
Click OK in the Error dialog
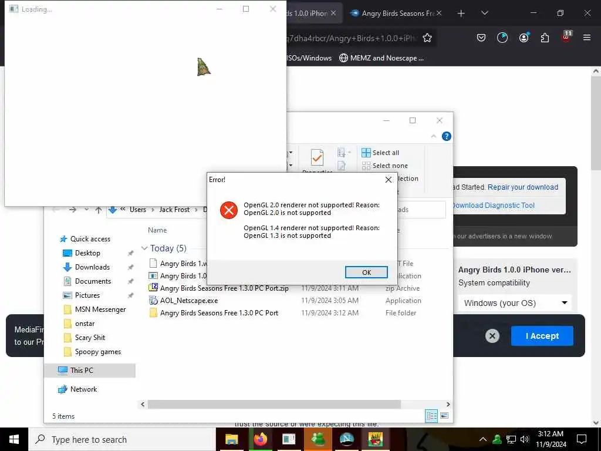[366, 272]
